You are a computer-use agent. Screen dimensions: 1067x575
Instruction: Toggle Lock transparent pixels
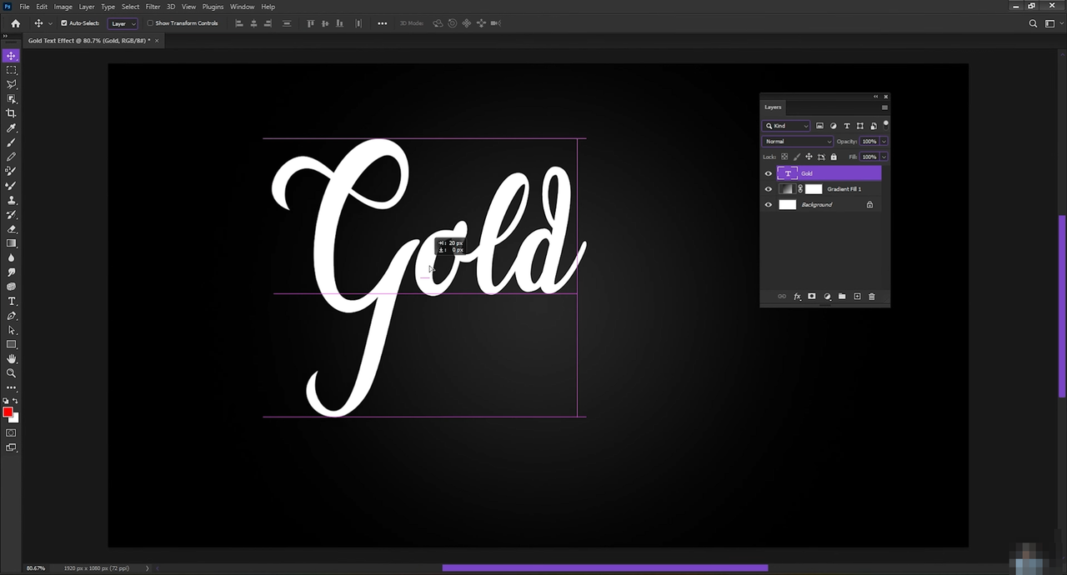[784, 157]
